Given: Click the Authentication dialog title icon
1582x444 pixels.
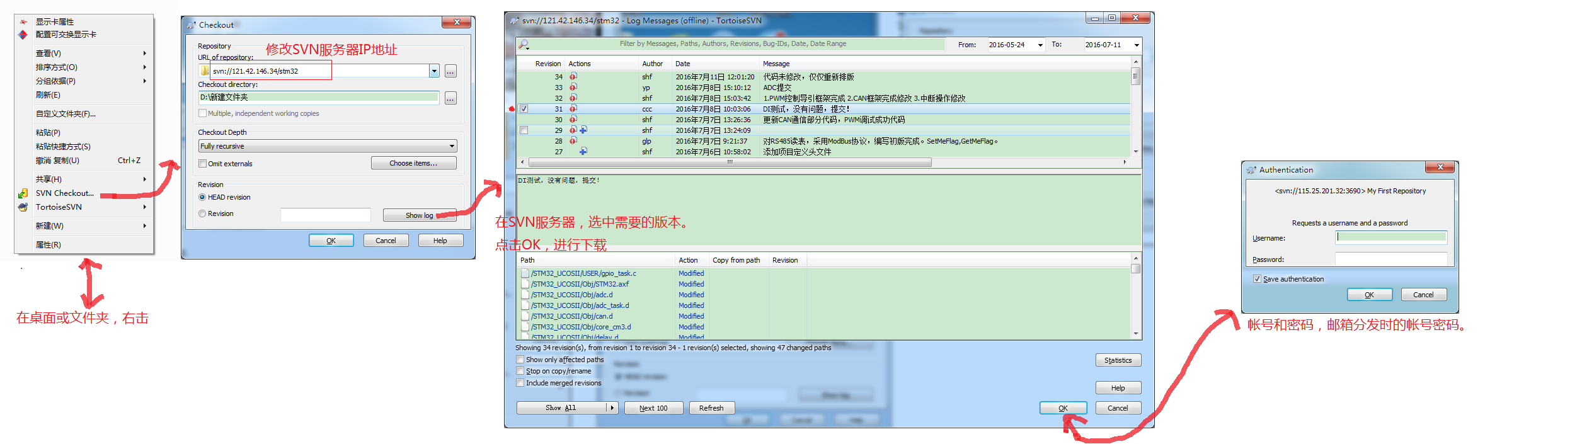Looking at the screenshot, I should 1251,170.
